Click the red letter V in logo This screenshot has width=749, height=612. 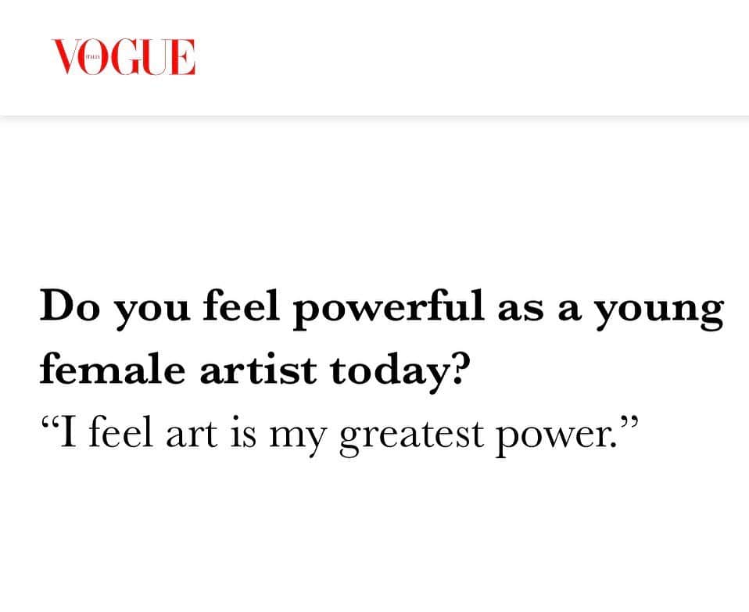click(x=66, y=57)
